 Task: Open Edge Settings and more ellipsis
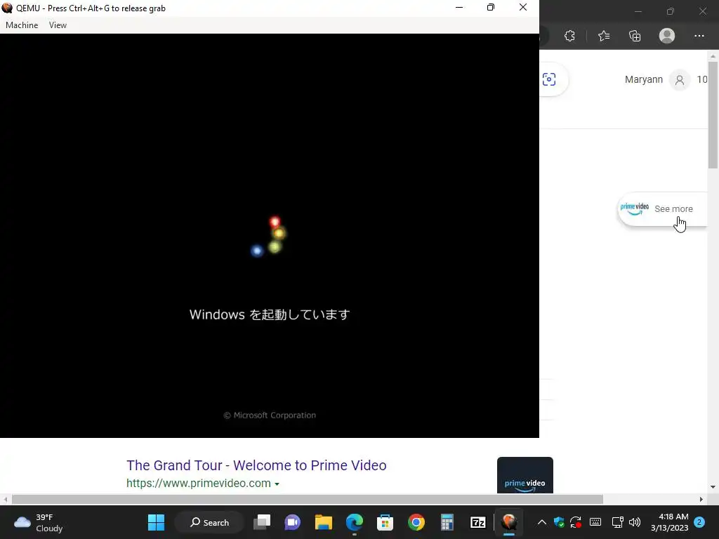tap(699, 36)
